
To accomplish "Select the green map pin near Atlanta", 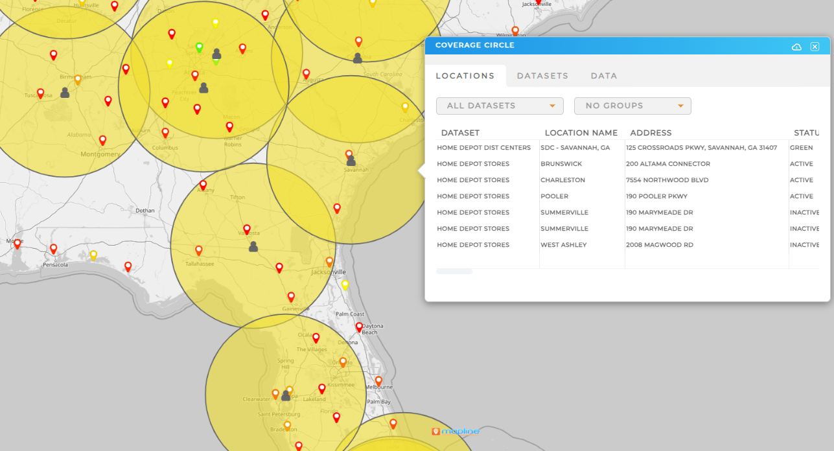I will coord(199,47).
